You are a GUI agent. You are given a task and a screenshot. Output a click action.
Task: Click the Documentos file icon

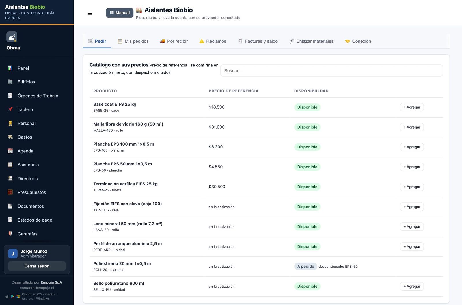[x=10, y=206]
